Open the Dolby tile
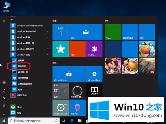166x124 pixels. pyautogui.click(x=94, y=90)
